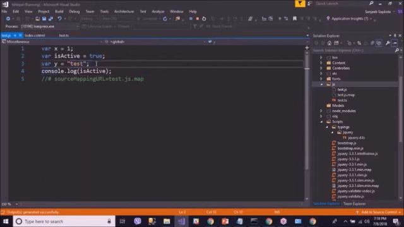Click the Save floppy-disk icon
Viewport: 404px width, 227px height.
[x=44, y=18]
